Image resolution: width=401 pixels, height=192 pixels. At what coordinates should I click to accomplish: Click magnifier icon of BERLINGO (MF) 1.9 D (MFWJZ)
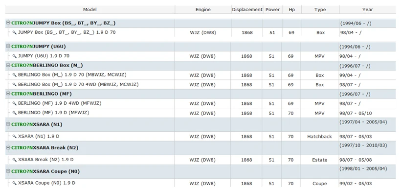[15, 113]
